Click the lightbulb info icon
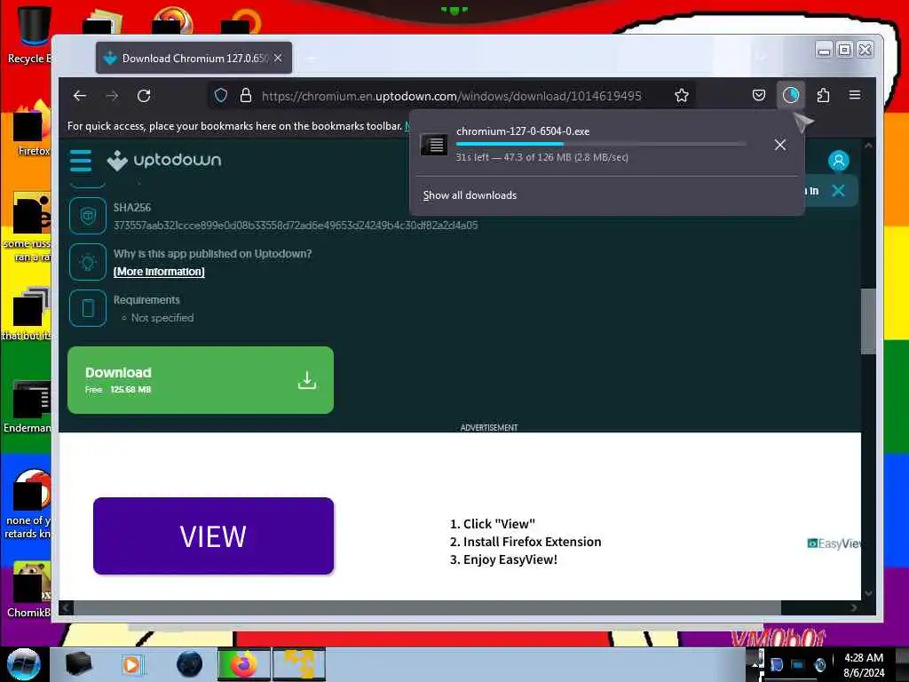 pyautogui.click(x=88, y=262)
